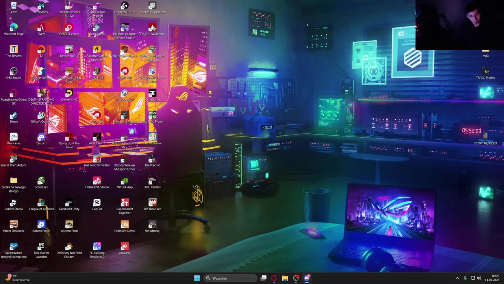Select ARC Raiders desktop icon
Viewport: 504px width, 284px height.
pos(152,183)
